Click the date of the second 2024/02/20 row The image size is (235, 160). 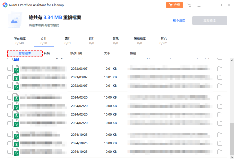[79, 106]
